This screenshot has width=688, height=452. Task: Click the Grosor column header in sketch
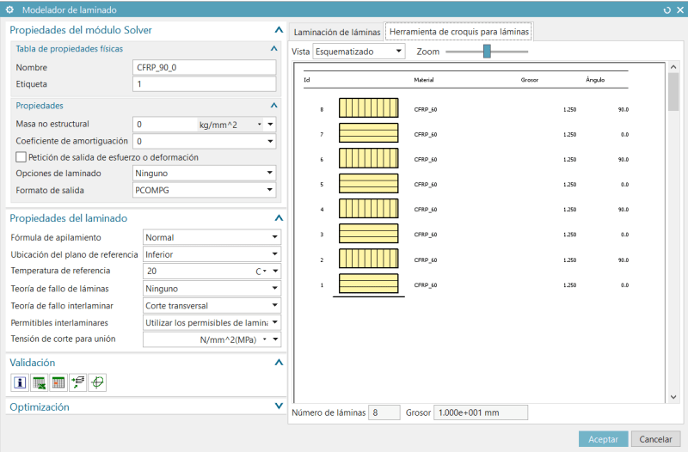pyautogui.click(x=529, y=80)
